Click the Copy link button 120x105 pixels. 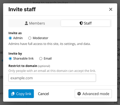(21, 94)
